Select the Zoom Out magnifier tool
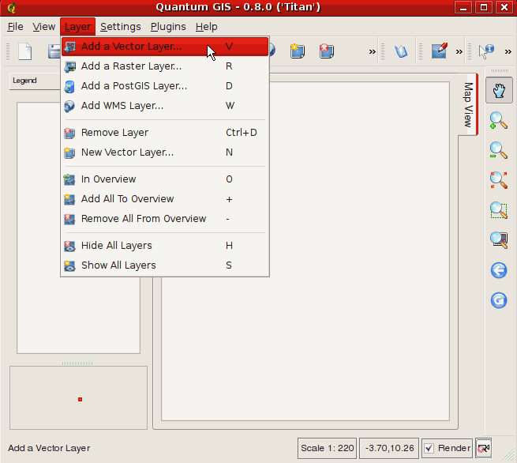The width and height of the screenshot is (517, 463). pos(499,150)
